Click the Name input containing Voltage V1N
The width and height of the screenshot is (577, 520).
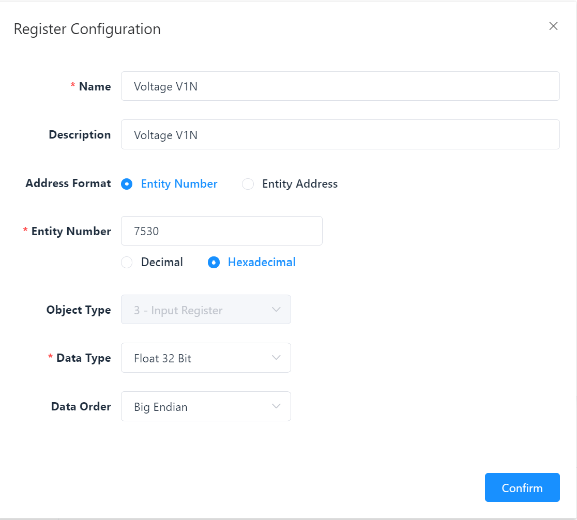click(340, 86)
